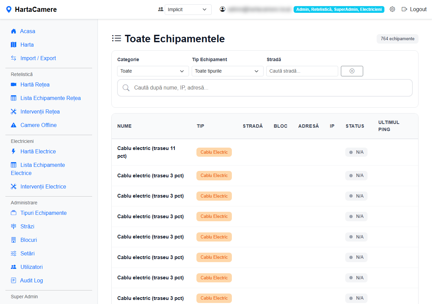Open Utilizatori in sidebar
Viewport: 432px width, 304px height.
click(x=31, y=267)
